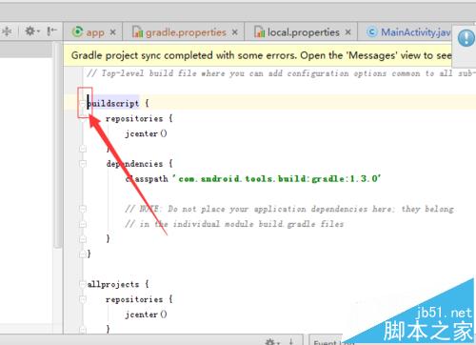The width and height of the screenshot is (476, 345).
Task: Click the blue info notification balloon icon
Action: point(466,38)
